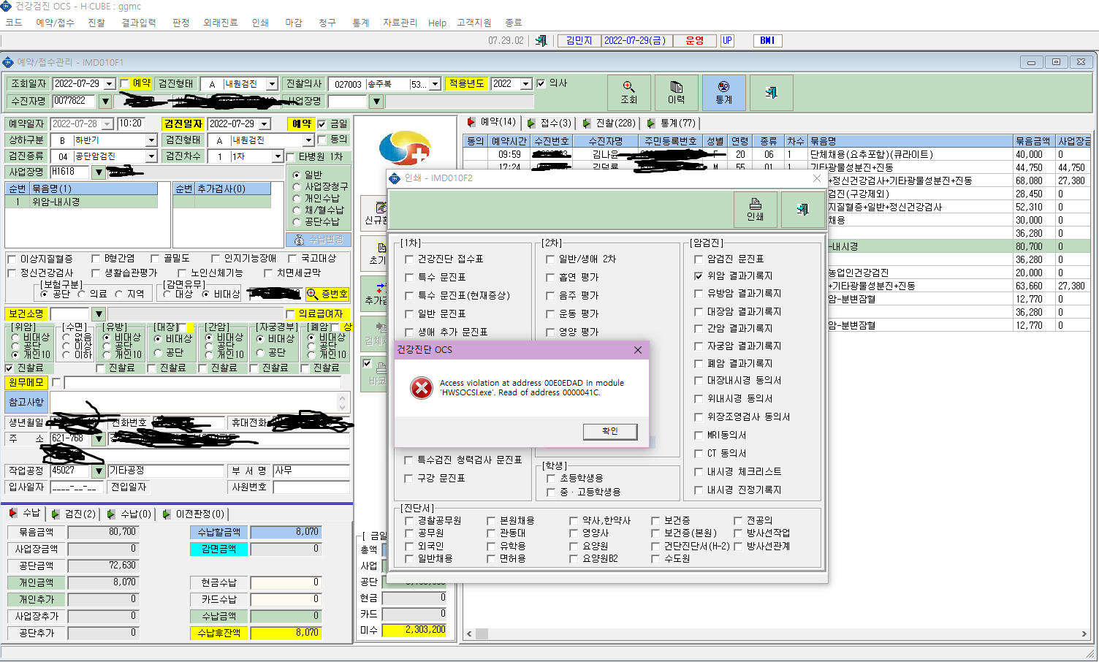The height and width of the screenshot is (662, 1099).
Task: Click the 조회 magnifier search icon
Action: 628,92
